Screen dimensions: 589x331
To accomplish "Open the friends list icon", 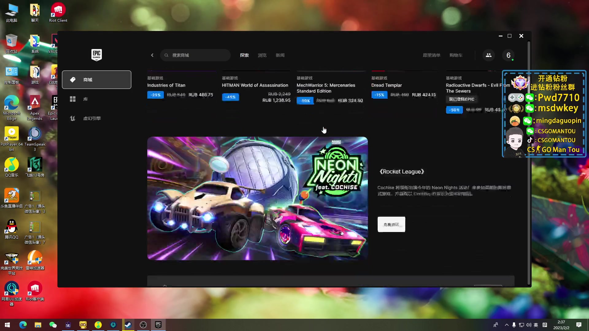I will tap(488, 55).
